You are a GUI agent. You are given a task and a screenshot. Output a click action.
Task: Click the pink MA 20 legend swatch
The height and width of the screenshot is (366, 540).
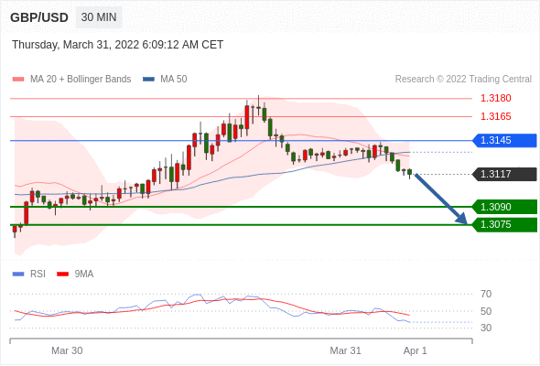point(18,80)
